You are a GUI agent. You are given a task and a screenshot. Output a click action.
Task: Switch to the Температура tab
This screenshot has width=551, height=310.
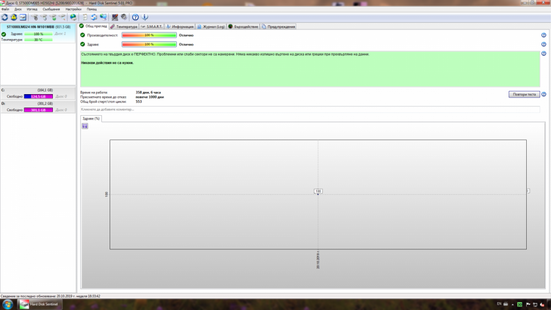pos(124,26)
